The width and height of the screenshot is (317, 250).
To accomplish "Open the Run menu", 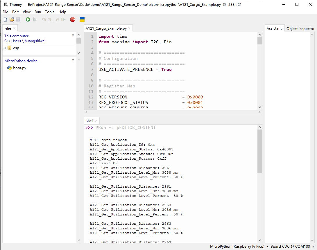I will [38, 12].
